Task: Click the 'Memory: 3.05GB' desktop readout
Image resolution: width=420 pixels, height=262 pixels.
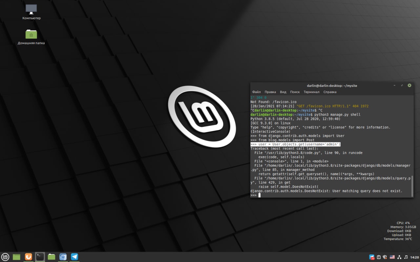Action: (x=403, y=227)
